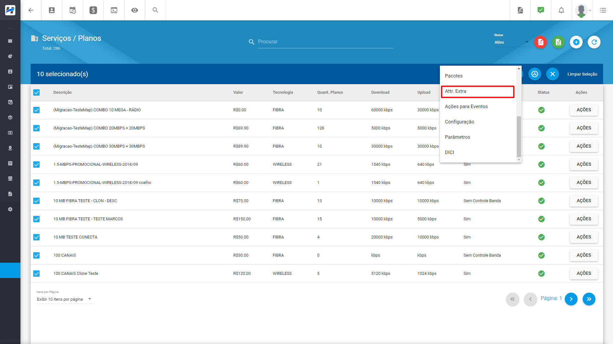The image size is (613, 344).
Task: Select Attr. Extra menu option
Action: tap(478, 91)
